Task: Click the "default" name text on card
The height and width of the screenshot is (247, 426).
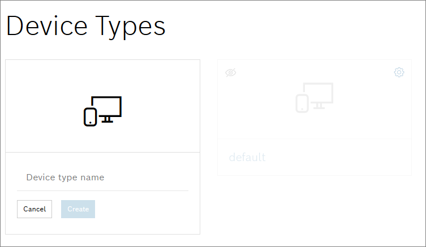Action: coord(247,157)
